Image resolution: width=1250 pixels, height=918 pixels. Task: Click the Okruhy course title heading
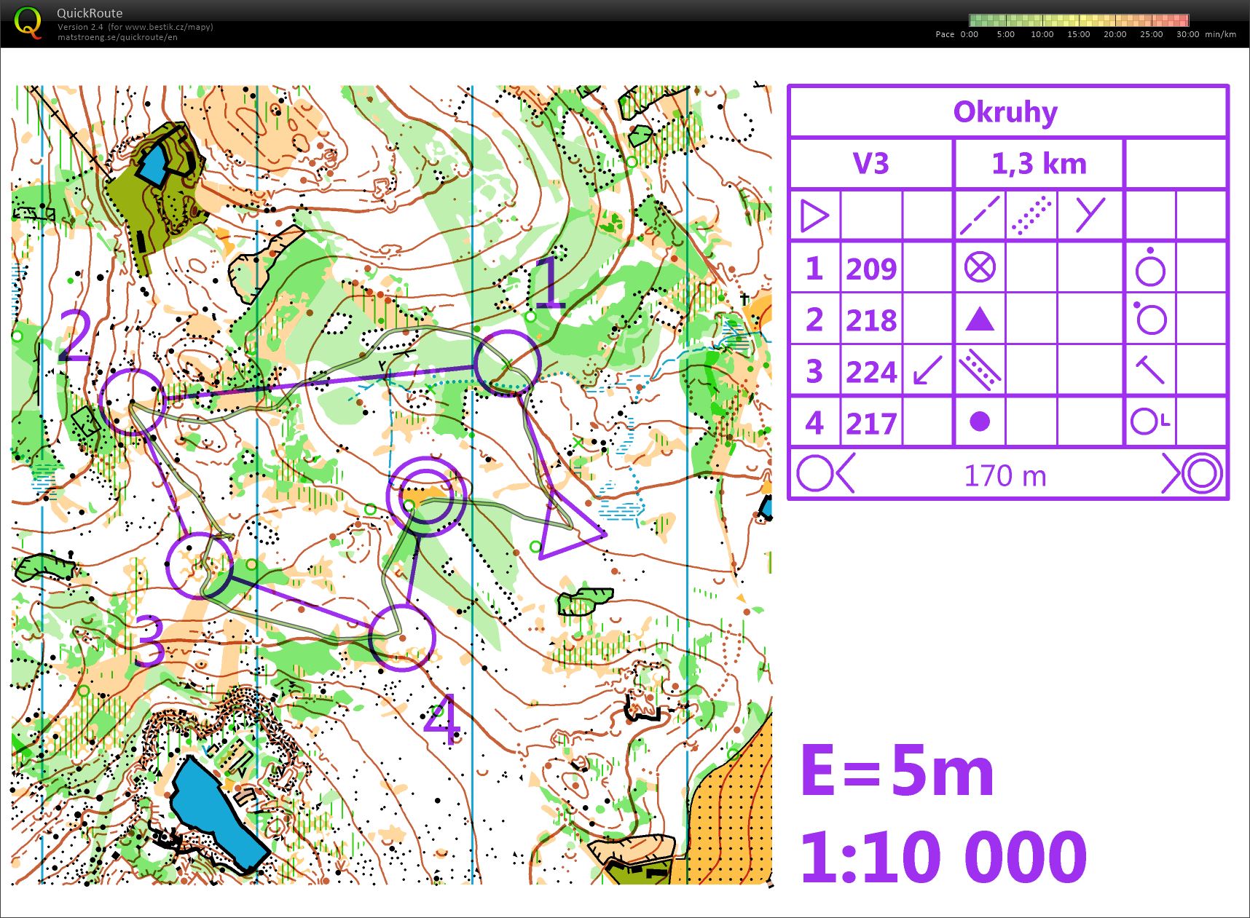coord(1005,112)
